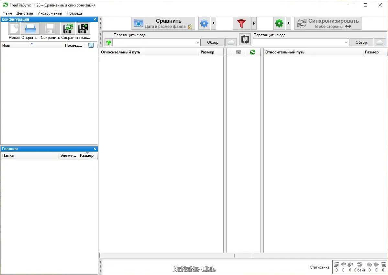Click the Синхронизировать button
388x275 pixels.
(x=328, y=23)
